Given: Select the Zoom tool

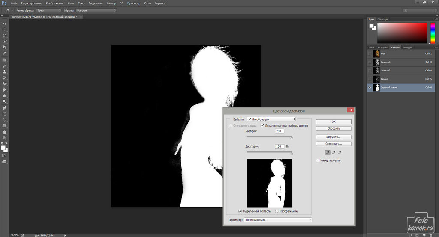Looking at the screenshot, I should pos(4,138).
